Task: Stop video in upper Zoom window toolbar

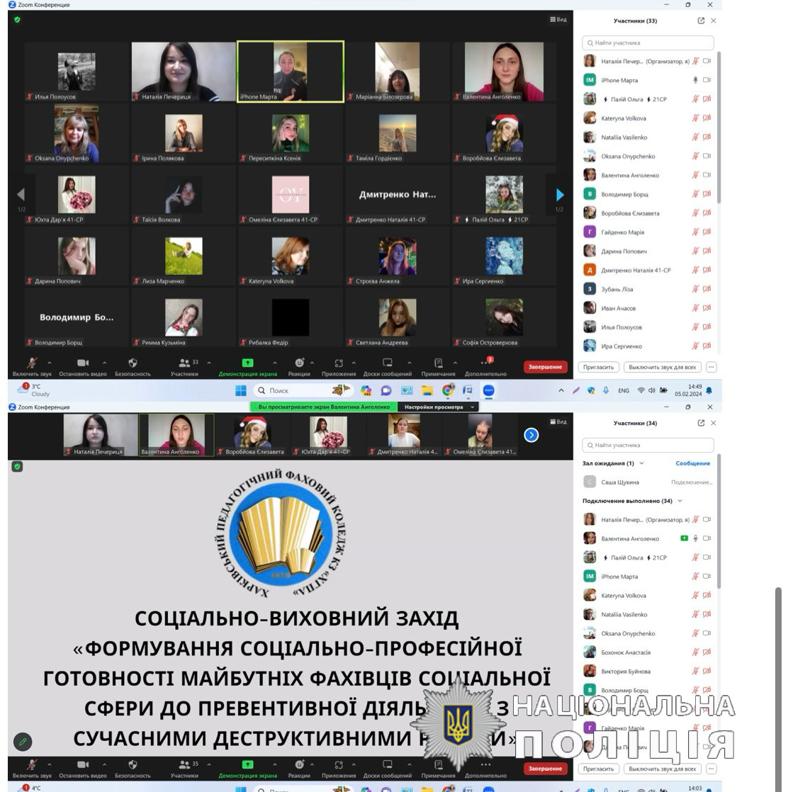Action: tap(83, 367)
